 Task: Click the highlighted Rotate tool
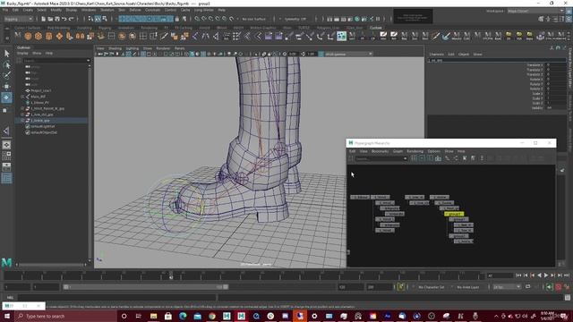tap(6, 97)
